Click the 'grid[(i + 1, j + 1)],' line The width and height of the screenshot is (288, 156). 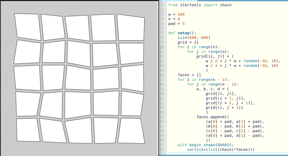coord(230,103)
